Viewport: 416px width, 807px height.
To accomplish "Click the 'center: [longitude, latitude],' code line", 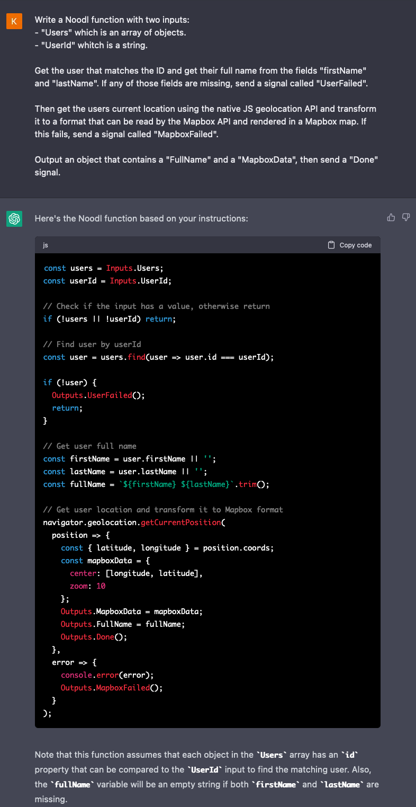I will point(136,573).
